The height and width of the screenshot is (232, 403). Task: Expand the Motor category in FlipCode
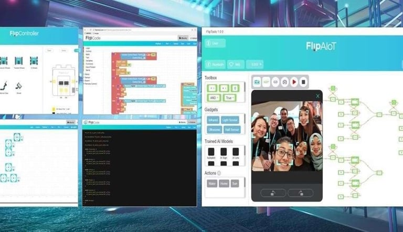[87, 75]
